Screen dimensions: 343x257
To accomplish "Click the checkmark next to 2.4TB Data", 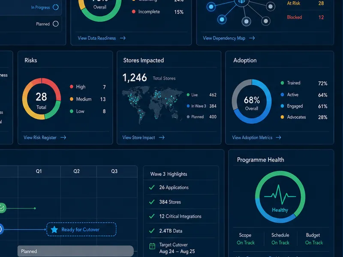I will 152,231.
